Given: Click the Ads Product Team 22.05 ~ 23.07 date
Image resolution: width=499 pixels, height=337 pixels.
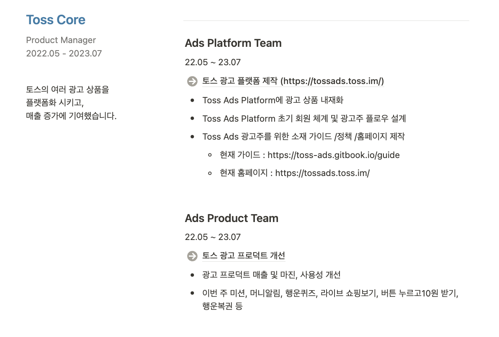Looking at the screenshot, I should pyautogui.click(x=213, y=237).
